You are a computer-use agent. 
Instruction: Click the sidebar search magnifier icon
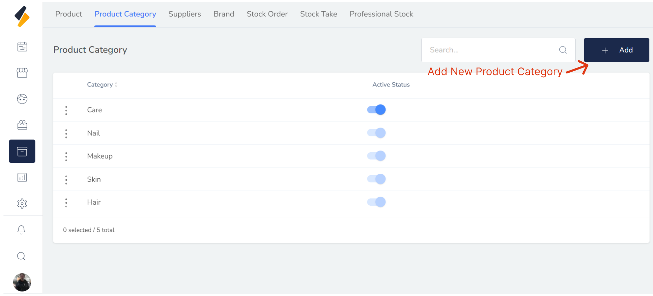click(22, 256)
